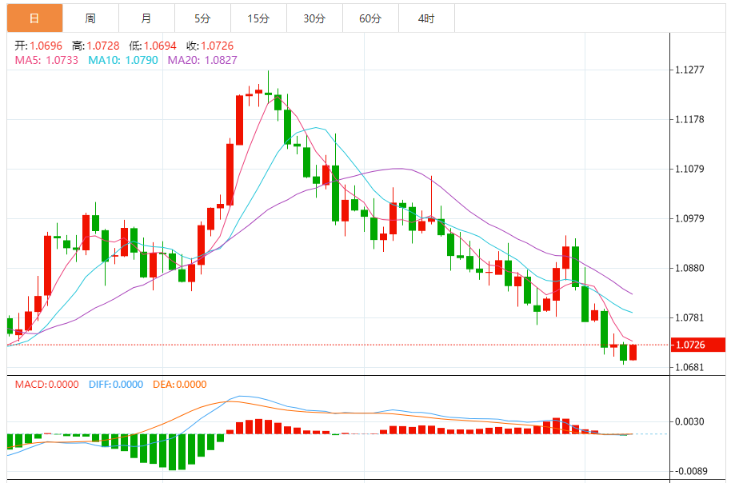Click the 0.0030 MACD axis label
The width and height of the screenshot is (731, 483).
point(689,421)
